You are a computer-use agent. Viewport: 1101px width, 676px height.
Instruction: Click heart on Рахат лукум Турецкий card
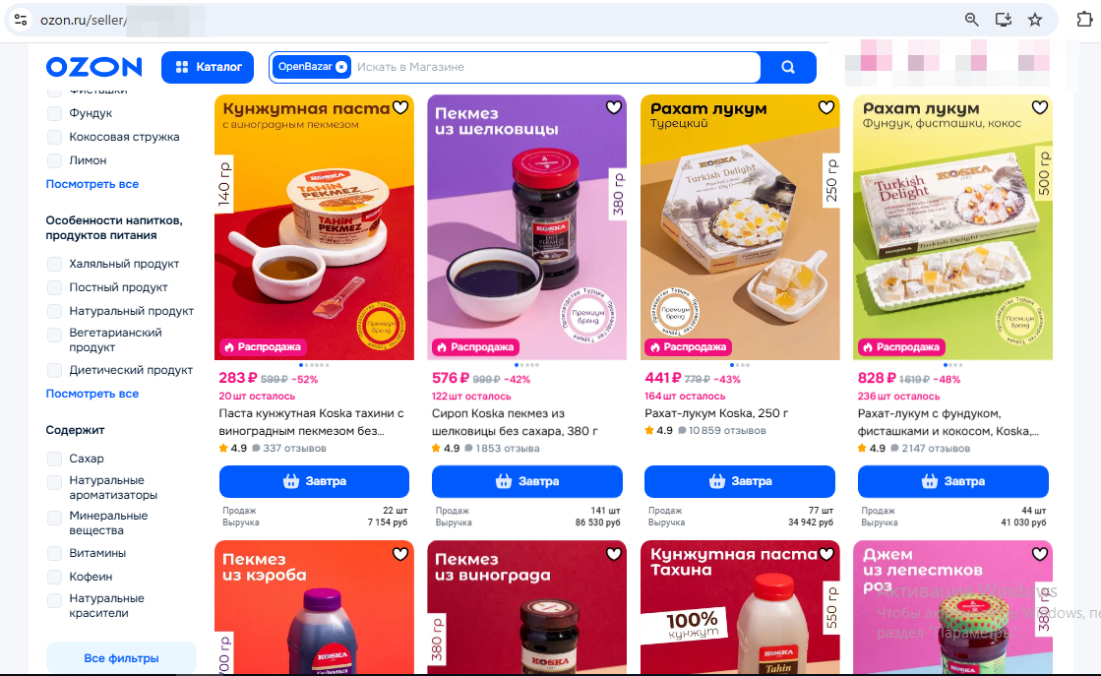click(826, 107)
